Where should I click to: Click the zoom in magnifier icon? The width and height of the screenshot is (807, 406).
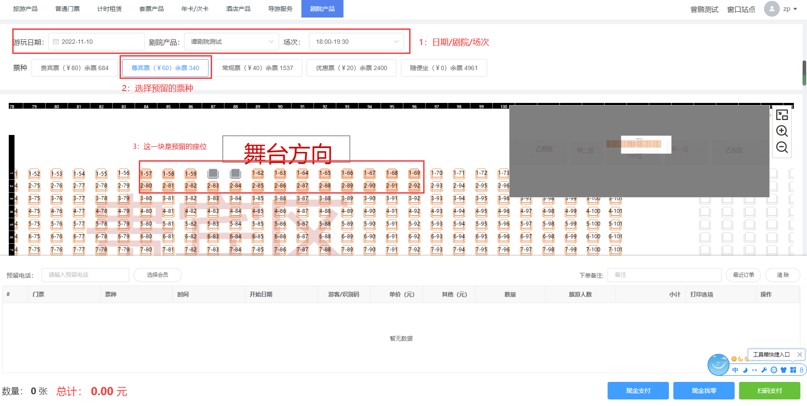click(782, 131)
